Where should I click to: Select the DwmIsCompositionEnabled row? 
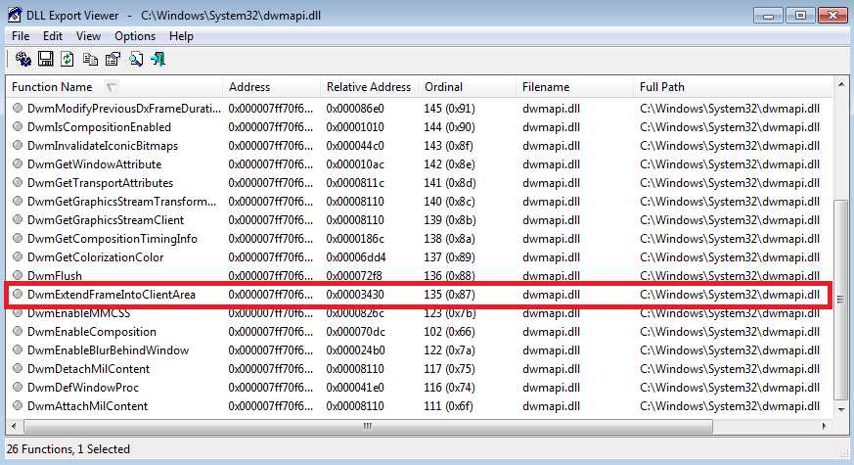(99, 127)
